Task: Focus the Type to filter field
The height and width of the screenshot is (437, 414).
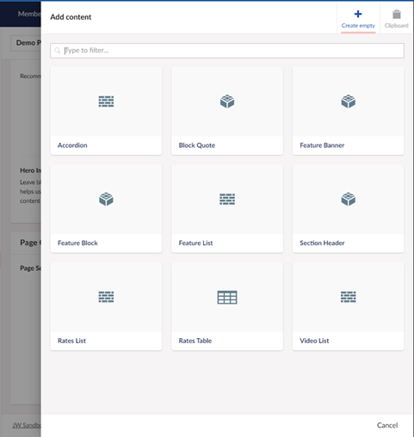Action: (227, 51)
